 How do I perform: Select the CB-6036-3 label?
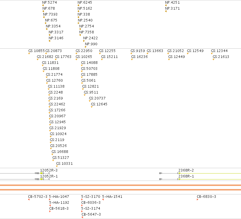[x=91, y=203]
